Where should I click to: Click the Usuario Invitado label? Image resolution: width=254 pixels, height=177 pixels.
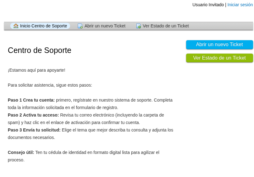[208, 5]
